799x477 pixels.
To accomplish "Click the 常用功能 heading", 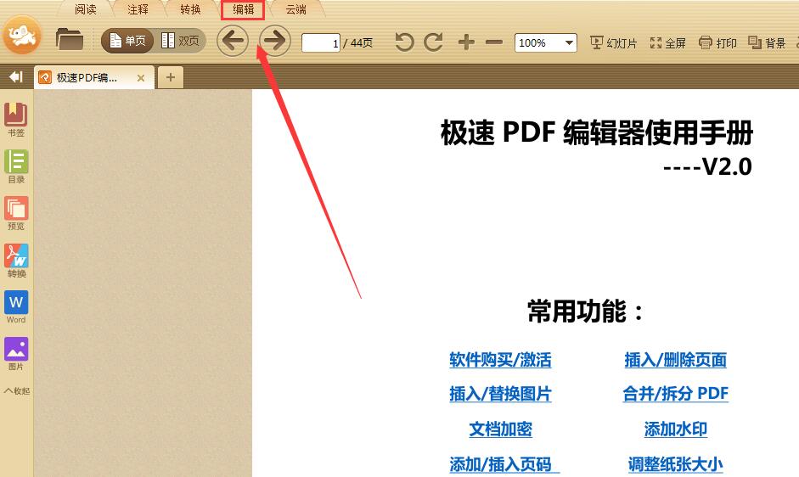I will 586,311.
